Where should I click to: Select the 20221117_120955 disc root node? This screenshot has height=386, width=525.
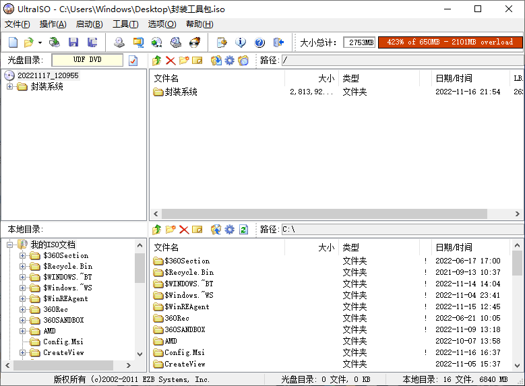pos(48,75)
